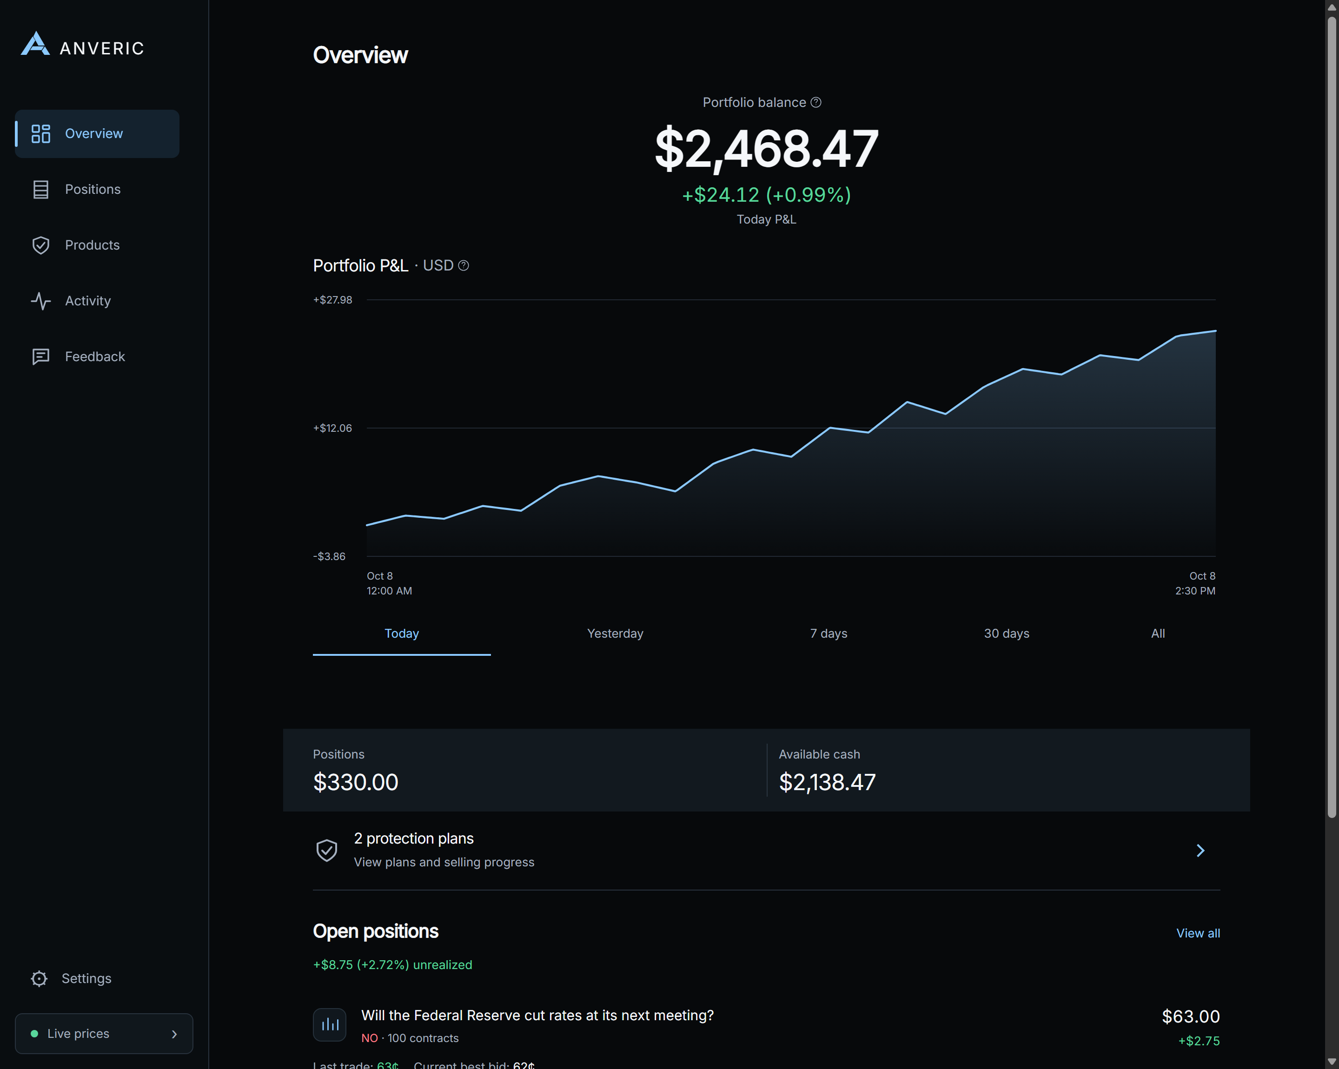The image size is (1339, 1069).
Task: Go to the Products sidebar label
Action: point(92,245)
